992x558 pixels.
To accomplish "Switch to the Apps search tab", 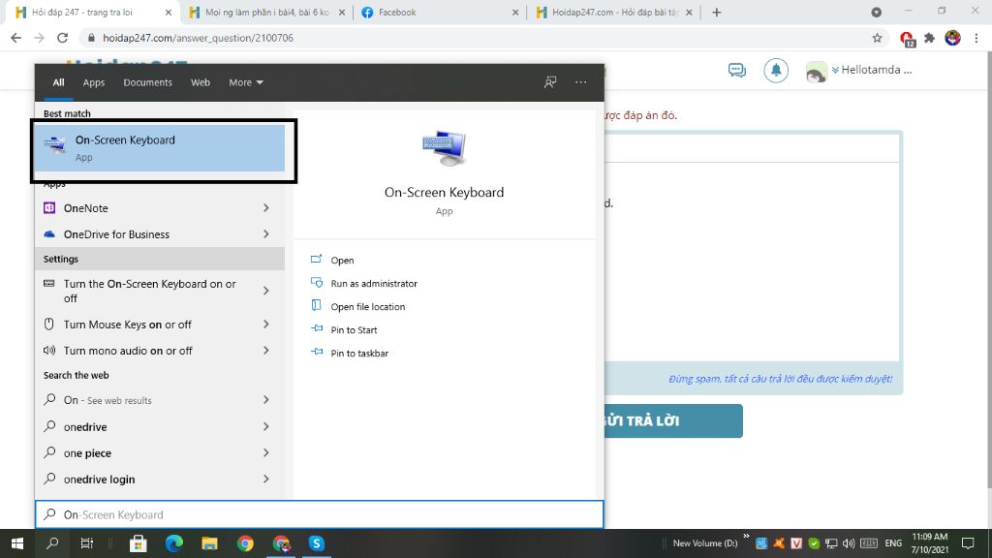I will (94, 82).
